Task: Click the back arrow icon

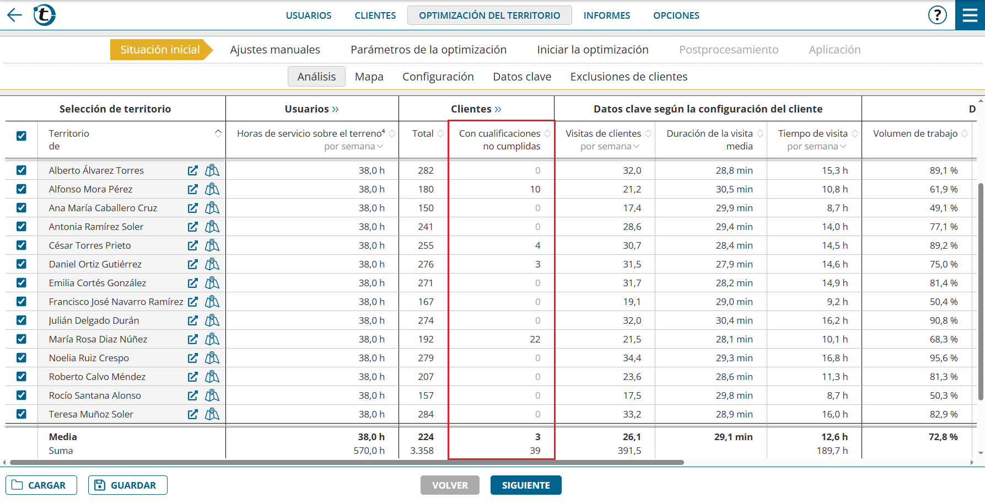Action: click(x=14, y=15)
